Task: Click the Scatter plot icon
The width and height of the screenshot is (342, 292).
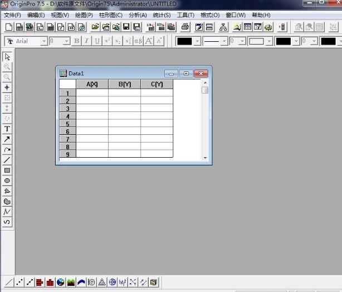Action: coord(19,282)
